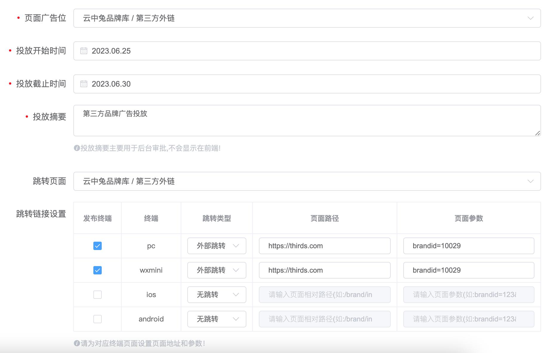547x353 pixels.
Task: Click the chevron on the 页面广告位 selector
Action: coord(530,18)
